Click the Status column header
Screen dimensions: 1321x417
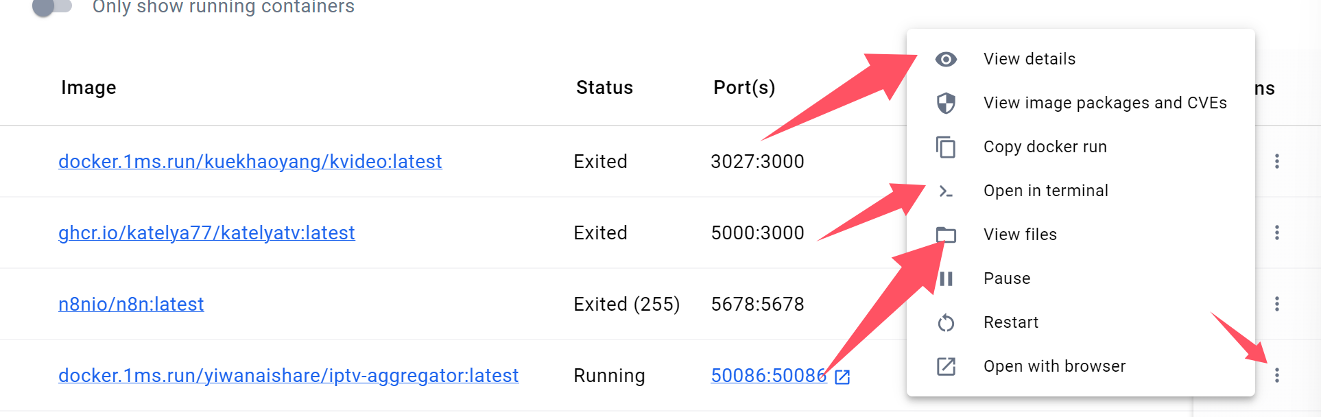[604, 88]
